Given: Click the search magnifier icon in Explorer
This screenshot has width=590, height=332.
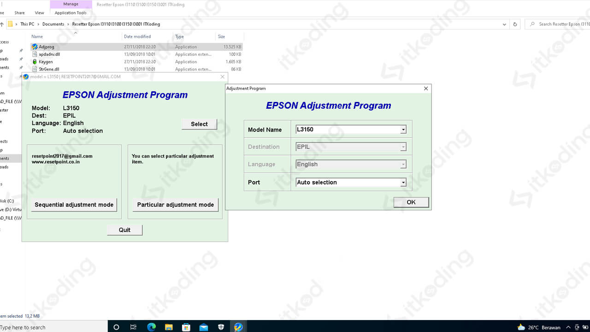Looking at the screenshot, I should [x=532, y=24].
